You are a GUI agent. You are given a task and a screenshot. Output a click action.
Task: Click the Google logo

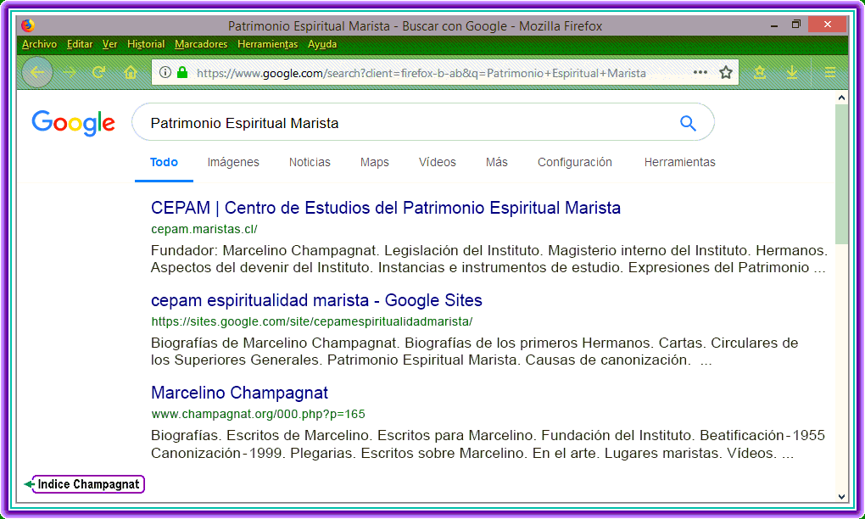point(74,123)
